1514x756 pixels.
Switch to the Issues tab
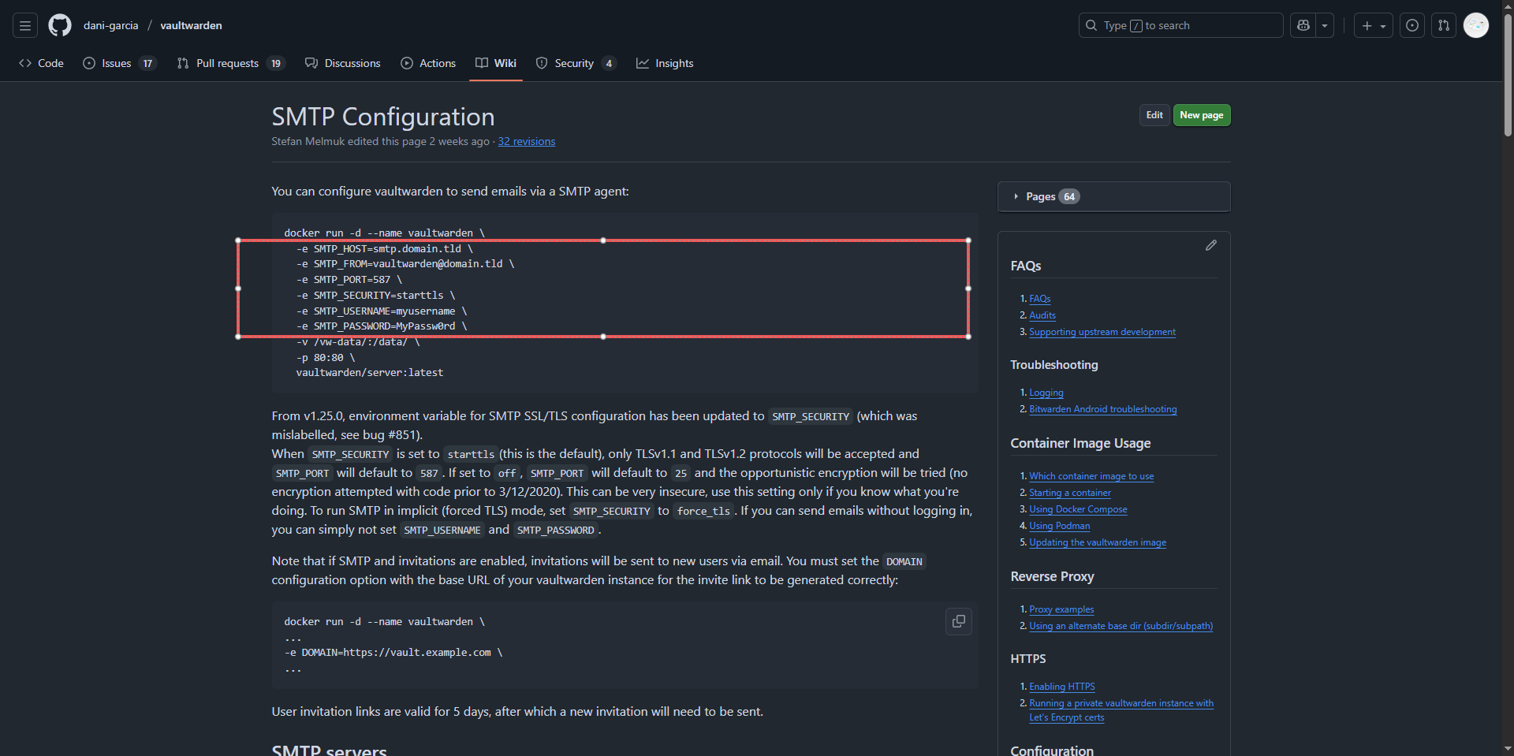point(117,63)
